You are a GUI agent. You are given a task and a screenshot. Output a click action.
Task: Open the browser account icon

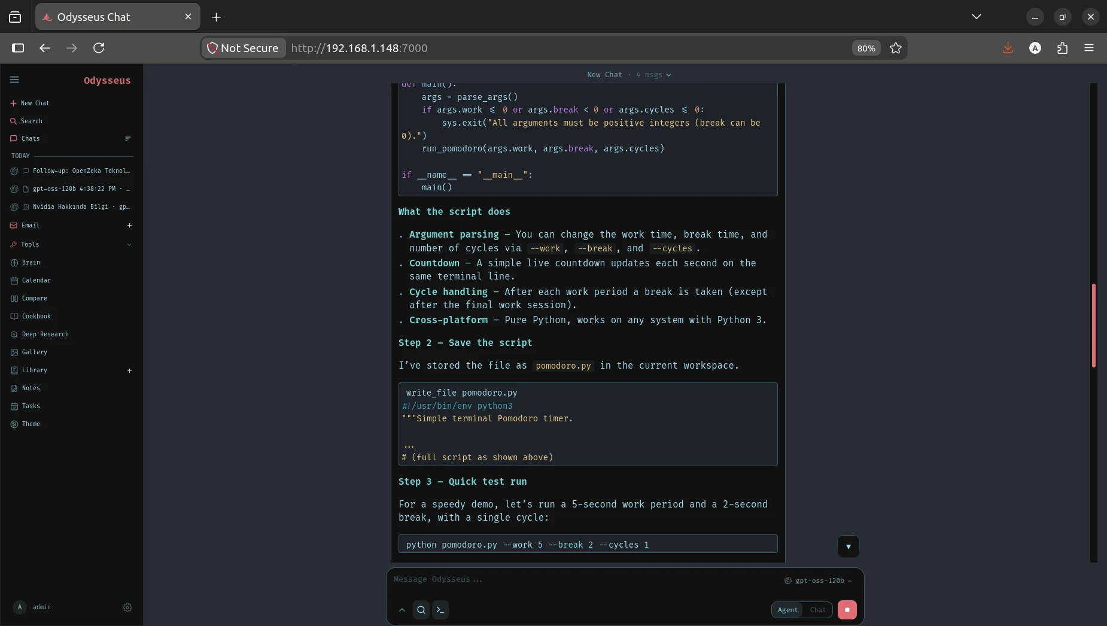[x=1035, y=48]
